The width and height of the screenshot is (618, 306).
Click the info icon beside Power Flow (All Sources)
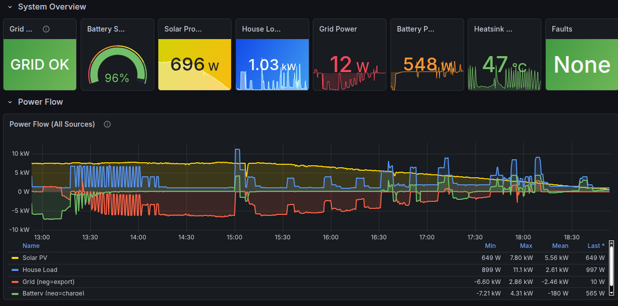(x=107, y=124)
